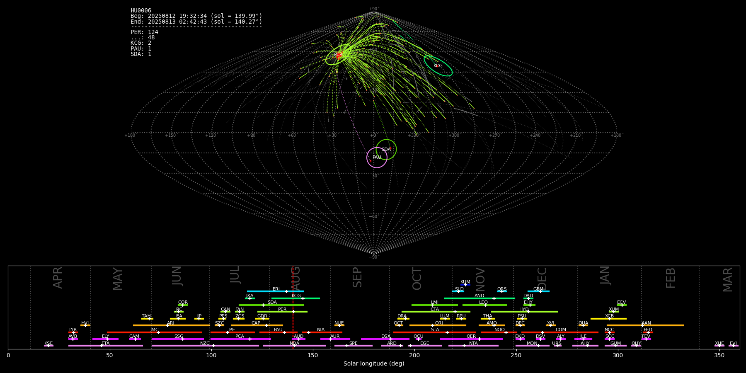This screenshot has height=373, width=746.
Task: Click the PAU radiant circle on sky map
Action: click(x=377, y=157)
